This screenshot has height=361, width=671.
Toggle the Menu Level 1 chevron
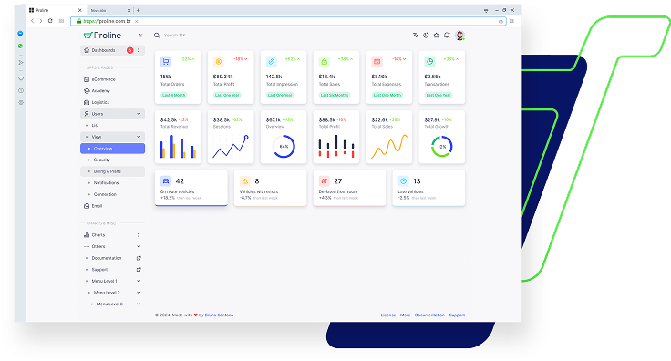(139, 282)
